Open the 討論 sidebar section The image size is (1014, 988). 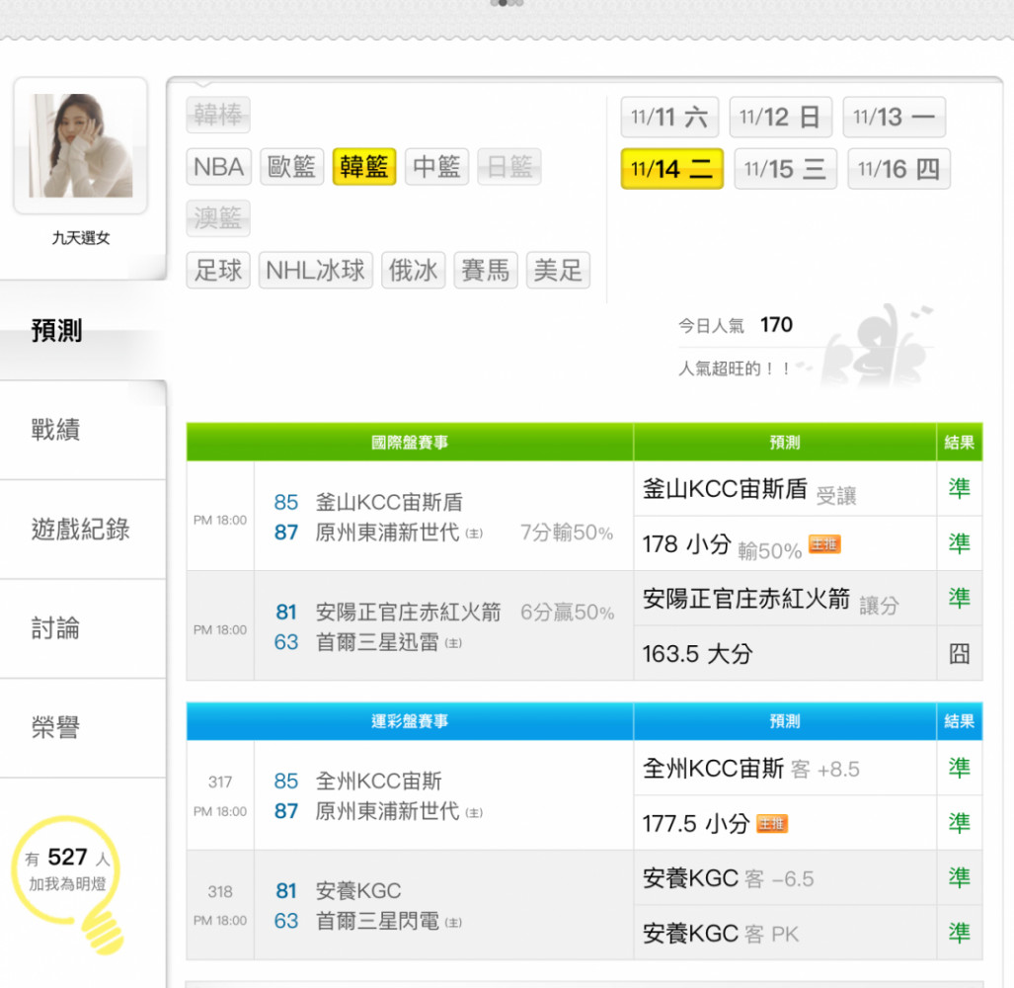[56, 628]
